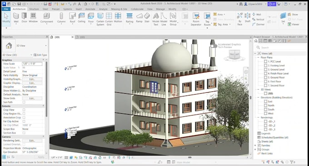This screenshot has height=166, width=309.
Task: Select the Roof tool
Action: (x=72, y=18)
